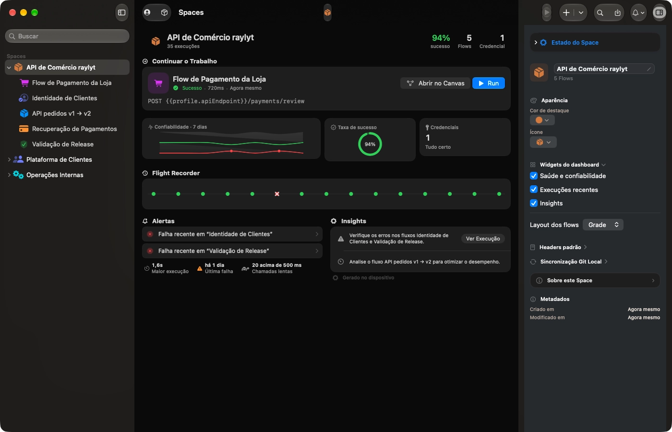Uncheck Execuções recentes widget
The image size is (672, 432).
[x=534, y=190]
